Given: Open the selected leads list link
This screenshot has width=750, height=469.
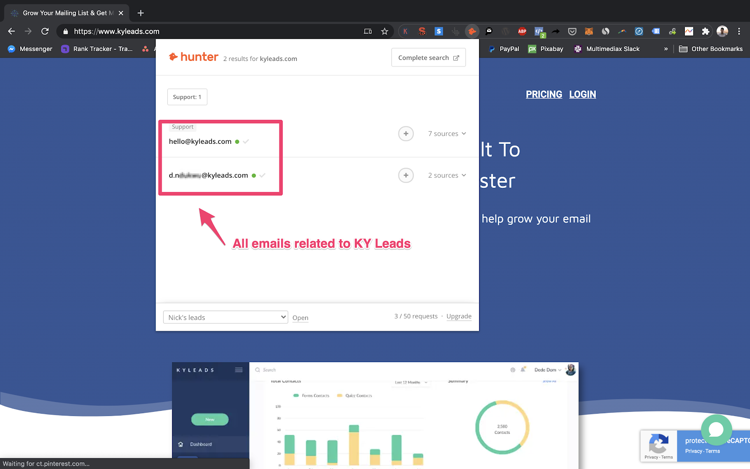Looking at the screenshot, I should click(x=300, y=318).
